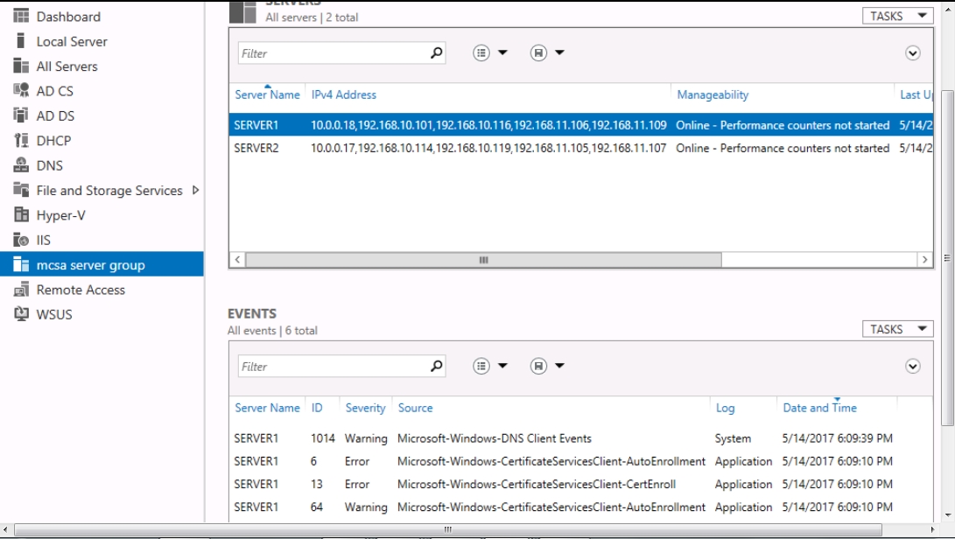Sort events by Log column

(725, 408)
